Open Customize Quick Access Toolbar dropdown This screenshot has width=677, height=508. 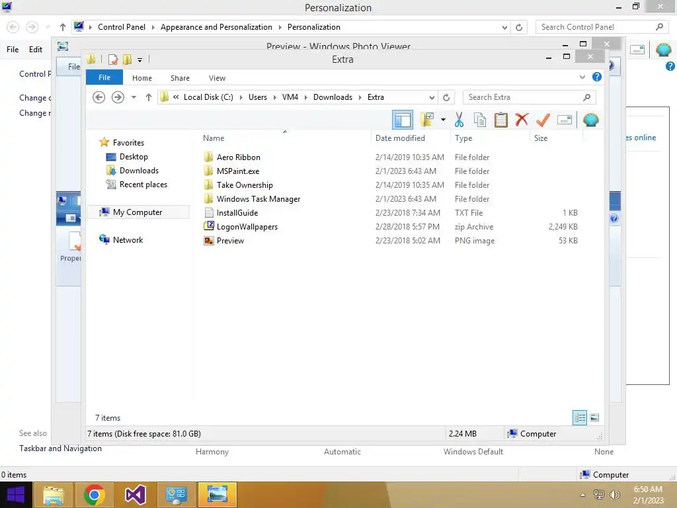point(140,60)
